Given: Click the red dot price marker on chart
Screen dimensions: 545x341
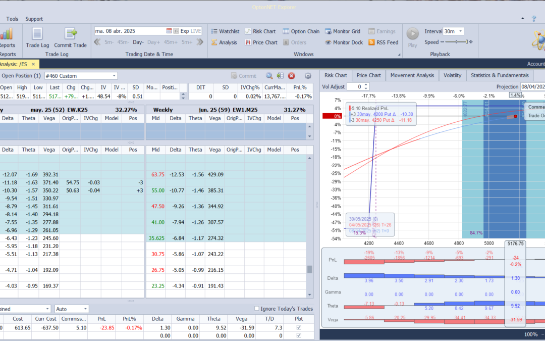Looking at the screenshot, I should click(515, 116).
